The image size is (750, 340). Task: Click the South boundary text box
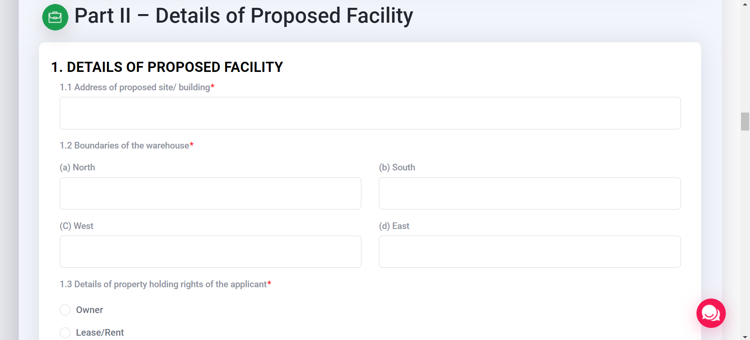[530, 193]
